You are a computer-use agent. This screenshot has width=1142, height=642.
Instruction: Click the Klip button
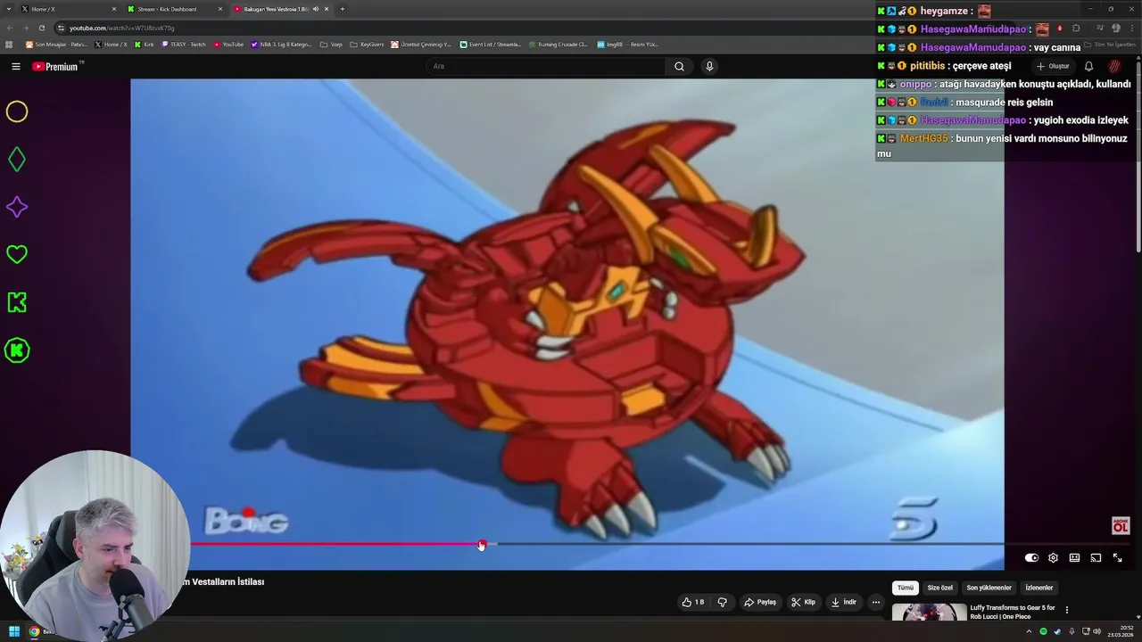point(803,602)
